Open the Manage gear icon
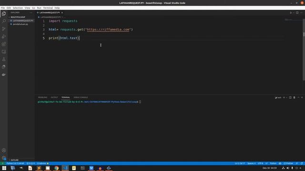The height and width of the screenshot is (171, 305). tap(4, 158)
